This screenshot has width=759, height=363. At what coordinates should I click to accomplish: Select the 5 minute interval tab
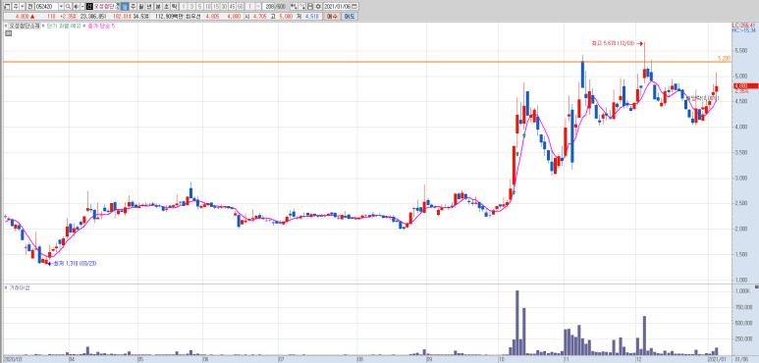click(x=199, y=6)
